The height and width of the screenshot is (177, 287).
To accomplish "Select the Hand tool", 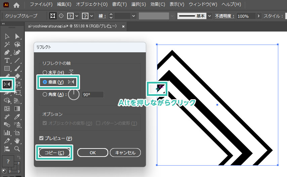I will pos(17,141).
